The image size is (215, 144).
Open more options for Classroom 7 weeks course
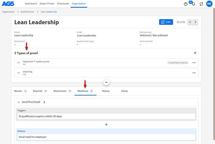click(194, 63)
